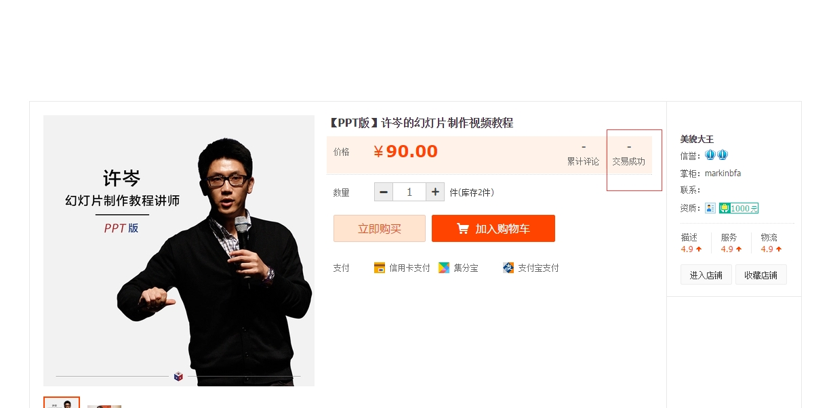Decrease quantity with the minus button

[384, 192]
